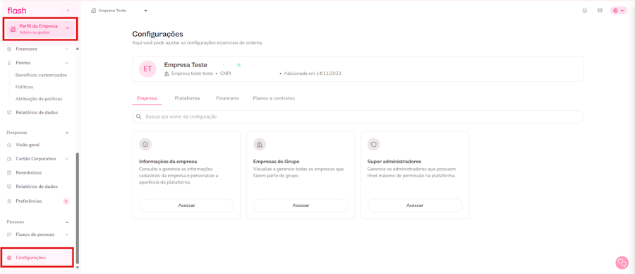Click the Empresas do Grupo building icon

260,144
